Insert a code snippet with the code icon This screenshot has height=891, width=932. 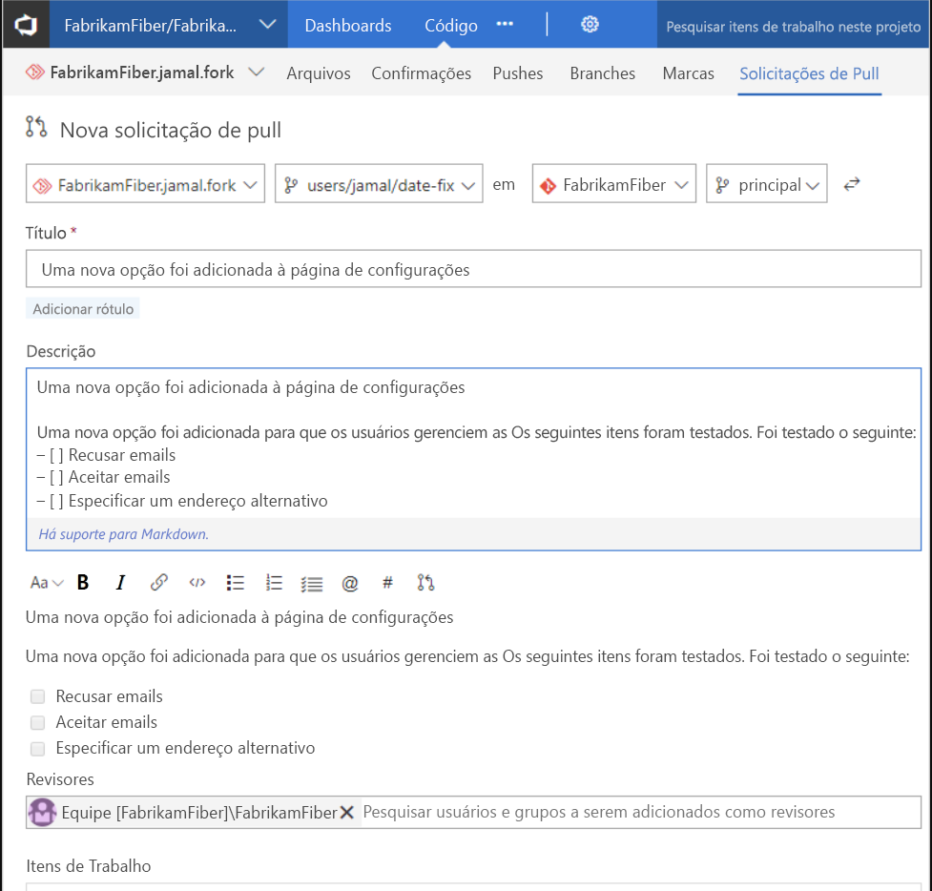pyautogui.click(x=197, y=582)
